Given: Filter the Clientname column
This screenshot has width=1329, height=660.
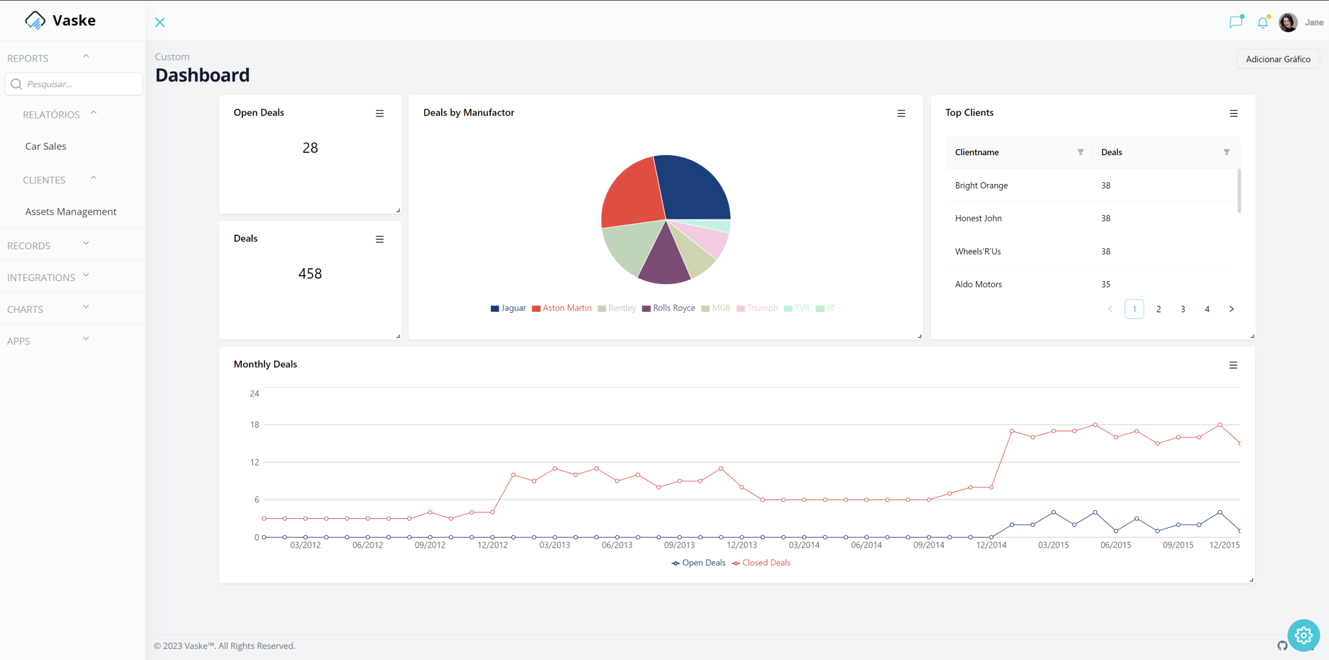Looking at the screenshot, I should coord(1080,152).
